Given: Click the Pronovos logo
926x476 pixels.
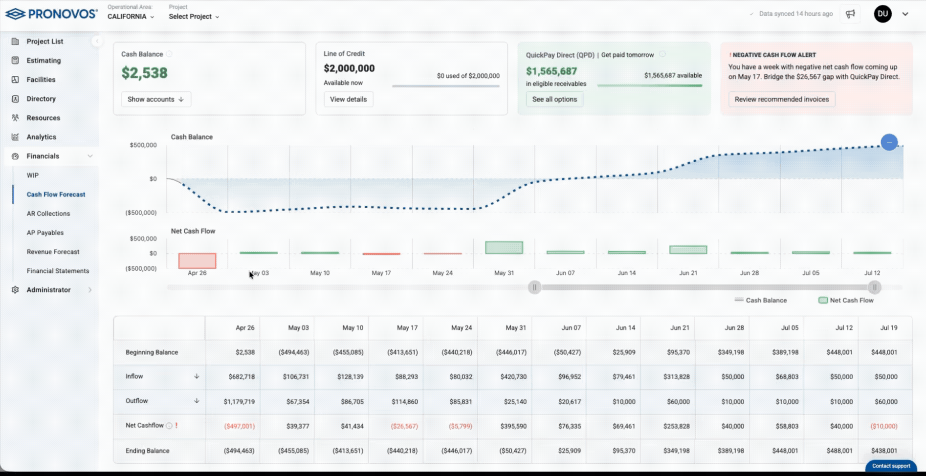Looking at the screenshot, I should 51,14.
